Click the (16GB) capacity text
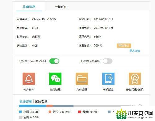Screen dimensions: 155x121 pyautogui.click(x=51, y=19)
